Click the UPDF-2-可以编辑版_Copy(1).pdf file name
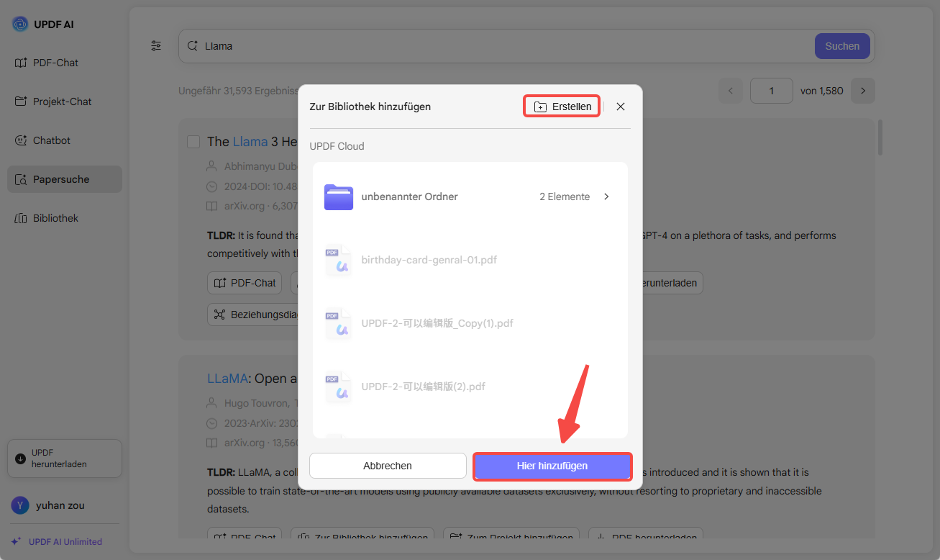The image size is (940, 560). point(437,323)
